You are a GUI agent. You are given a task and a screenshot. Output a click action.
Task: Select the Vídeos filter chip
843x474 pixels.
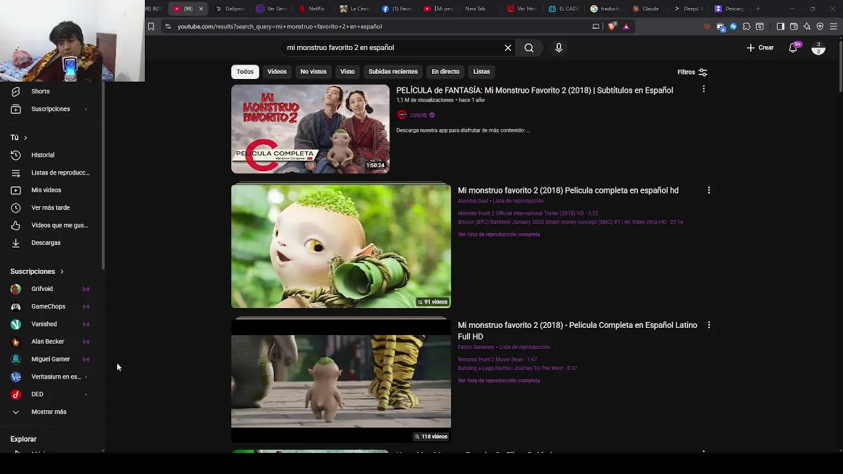[277, 71]
